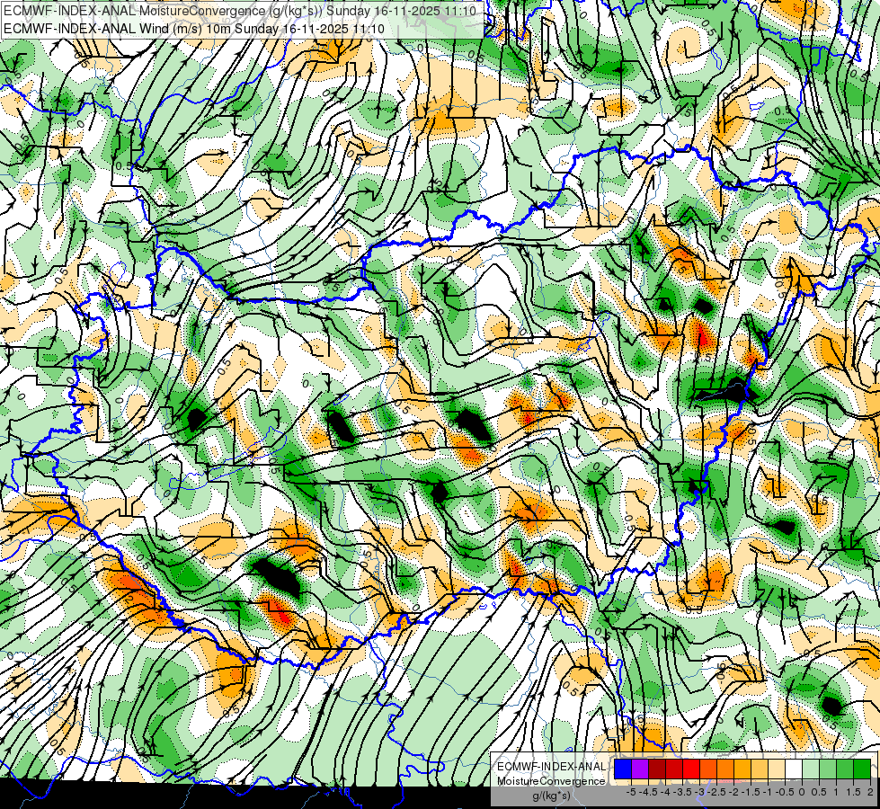The height and width of the screenshot is (809, 880).
Task: Click the white legend swatch before 0
Action: click(794, 769)
